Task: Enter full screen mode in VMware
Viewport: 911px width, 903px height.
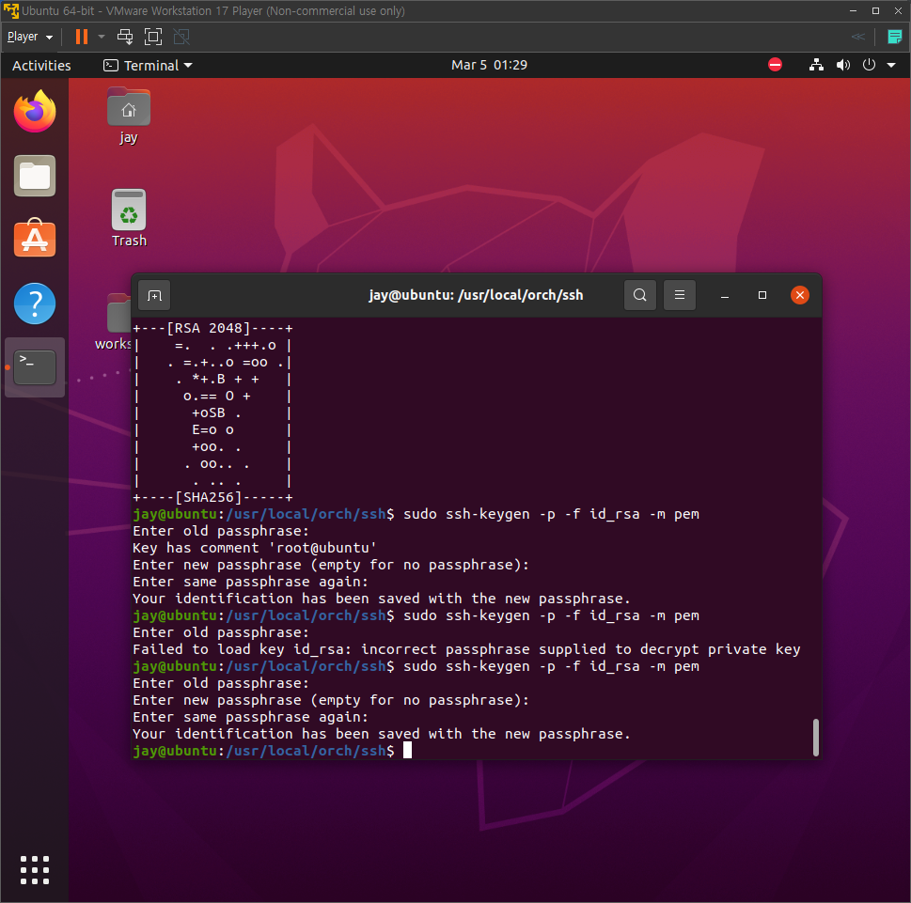Action: point(152,37)
